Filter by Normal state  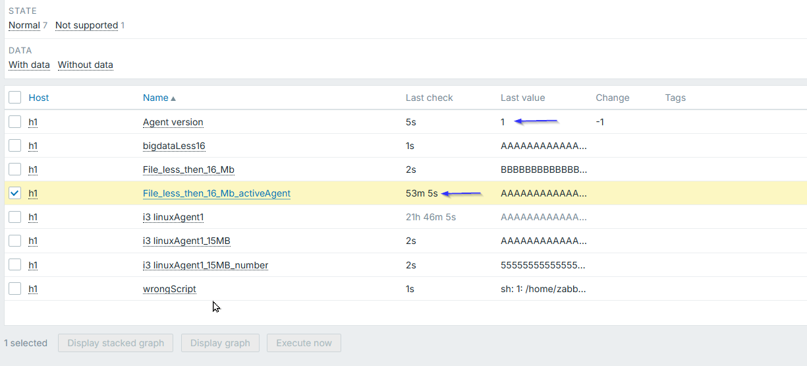point(24,25)
